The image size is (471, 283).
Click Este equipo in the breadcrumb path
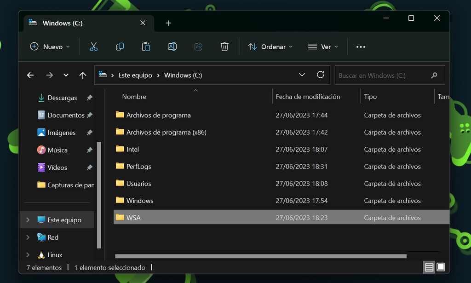pyautogui.click(x=135, y=75)
